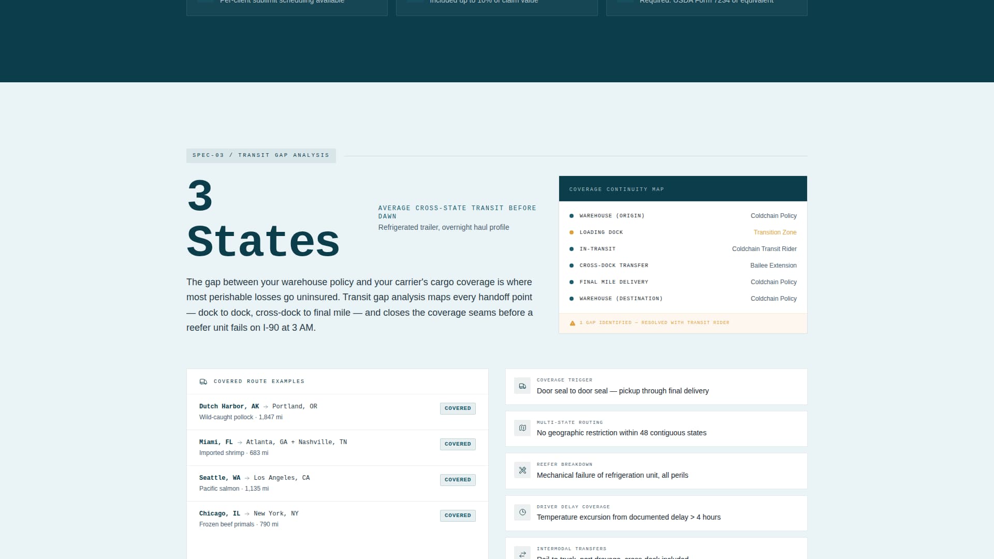Click the SPEC-03 / Transit Gap Analysis tag
This screenshot has width=994, height=559.
[261, 155]
